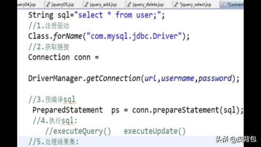Screen dimensions: 261x147
Task: Click the JSP file icon on jquery_delete.jsp tab
Action: [x=129, y=4]
